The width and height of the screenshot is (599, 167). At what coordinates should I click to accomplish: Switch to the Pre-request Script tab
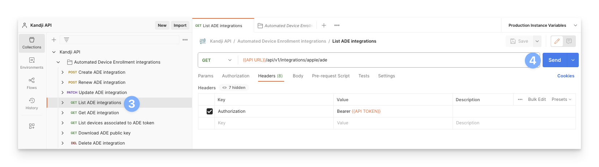pos(331,76)
